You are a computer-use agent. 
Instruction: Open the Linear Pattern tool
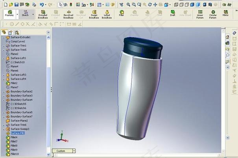tap(200, 14)
